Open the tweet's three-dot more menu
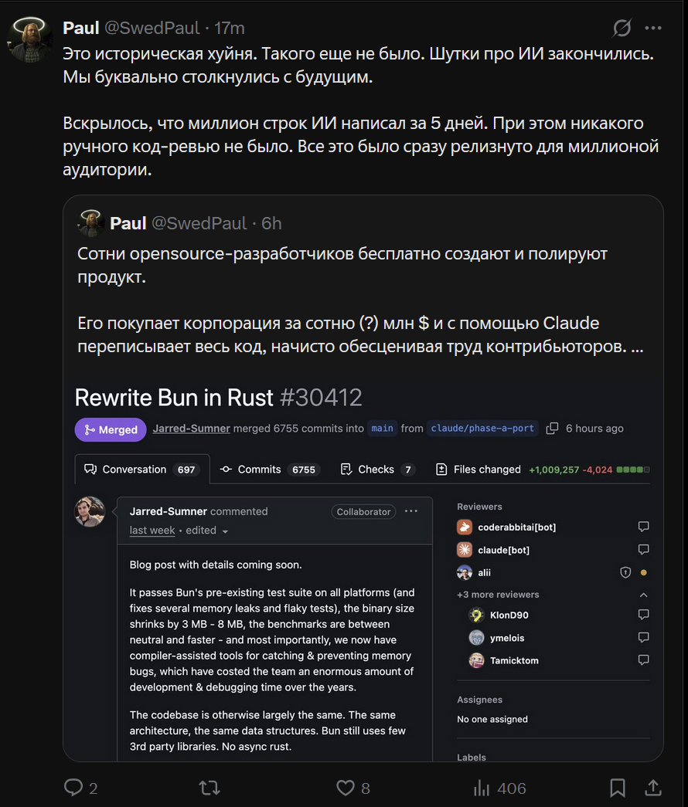The width and height of the screenshot is (688, 807). [653, 28]
